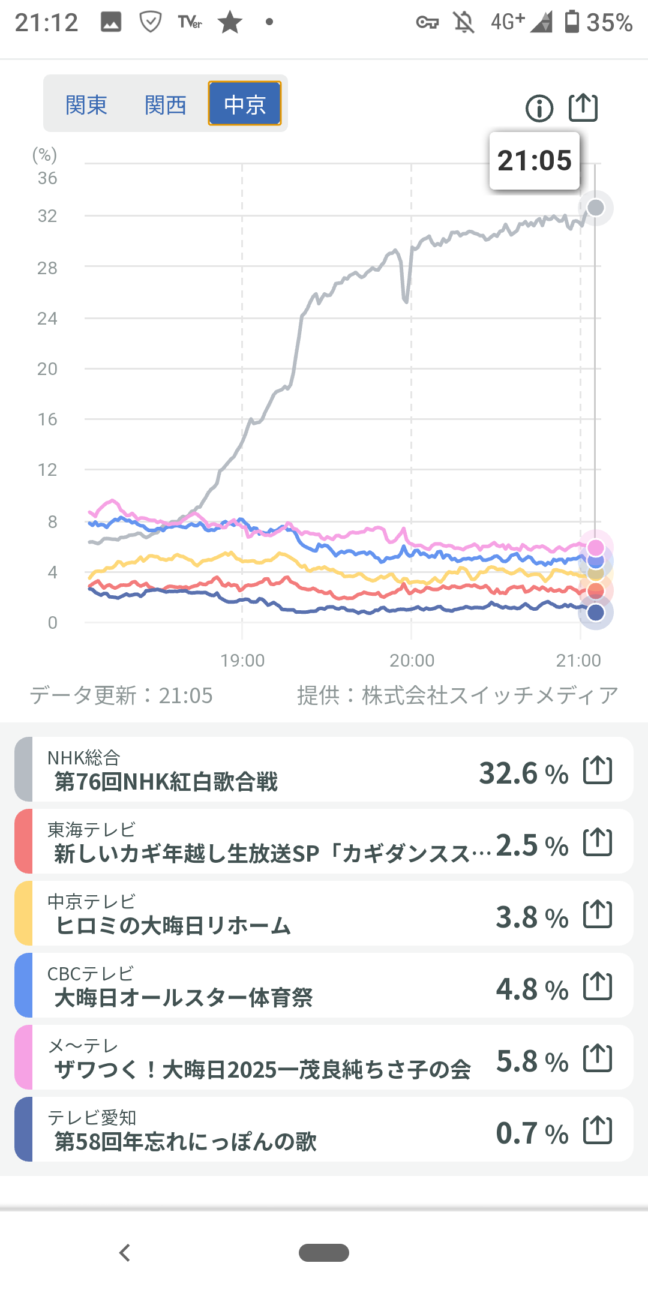Tap the 21:05 time tooltip
This screenshot has height=1296, width=648.
534,161
